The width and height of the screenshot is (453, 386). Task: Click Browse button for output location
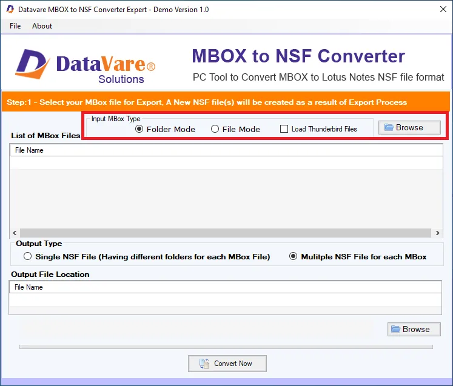414,329
